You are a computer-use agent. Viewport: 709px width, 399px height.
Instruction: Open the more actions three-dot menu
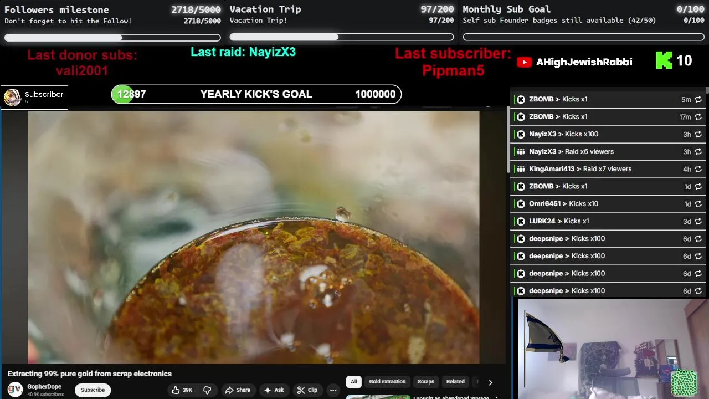(x=333, y=390)
